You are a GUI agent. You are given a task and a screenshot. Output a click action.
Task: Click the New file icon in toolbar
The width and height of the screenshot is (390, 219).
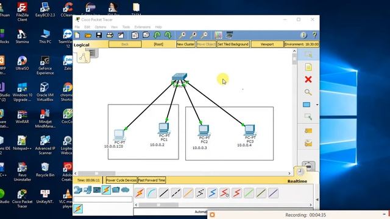[77, 35]
